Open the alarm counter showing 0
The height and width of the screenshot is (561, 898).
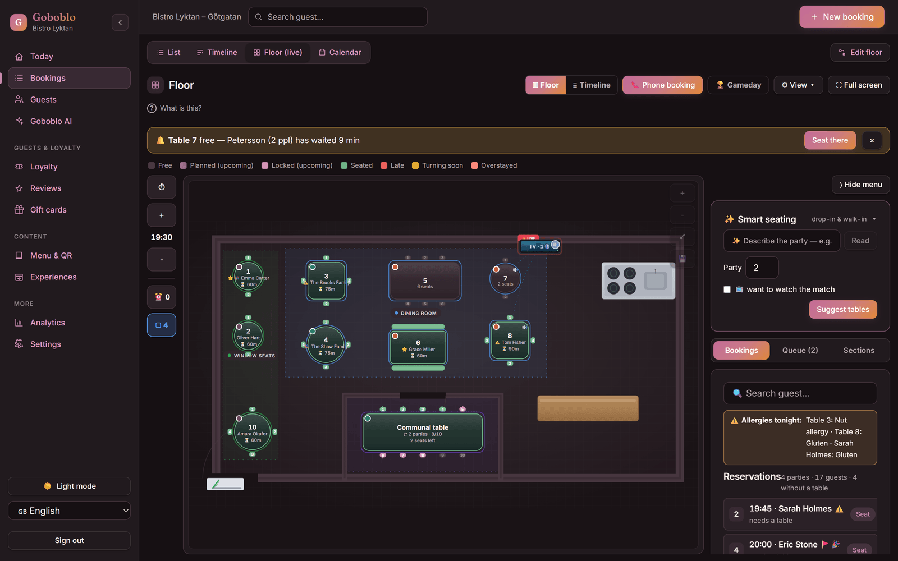[162, 297]
